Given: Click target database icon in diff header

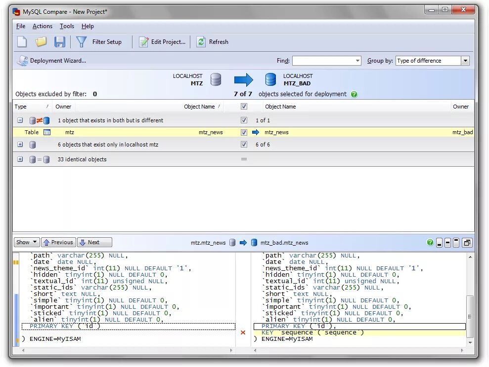Looking at the screenshot, I should click(x=254, y=243).
